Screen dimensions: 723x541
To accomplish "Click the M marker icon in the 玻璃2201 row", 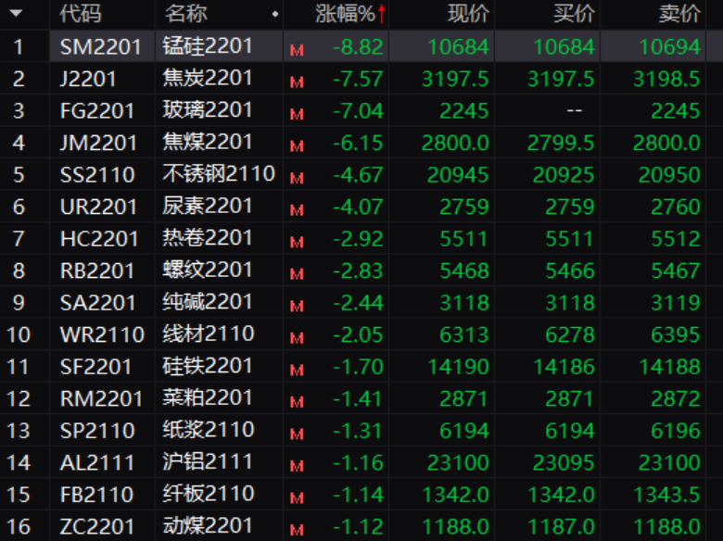I will [297, 115].
